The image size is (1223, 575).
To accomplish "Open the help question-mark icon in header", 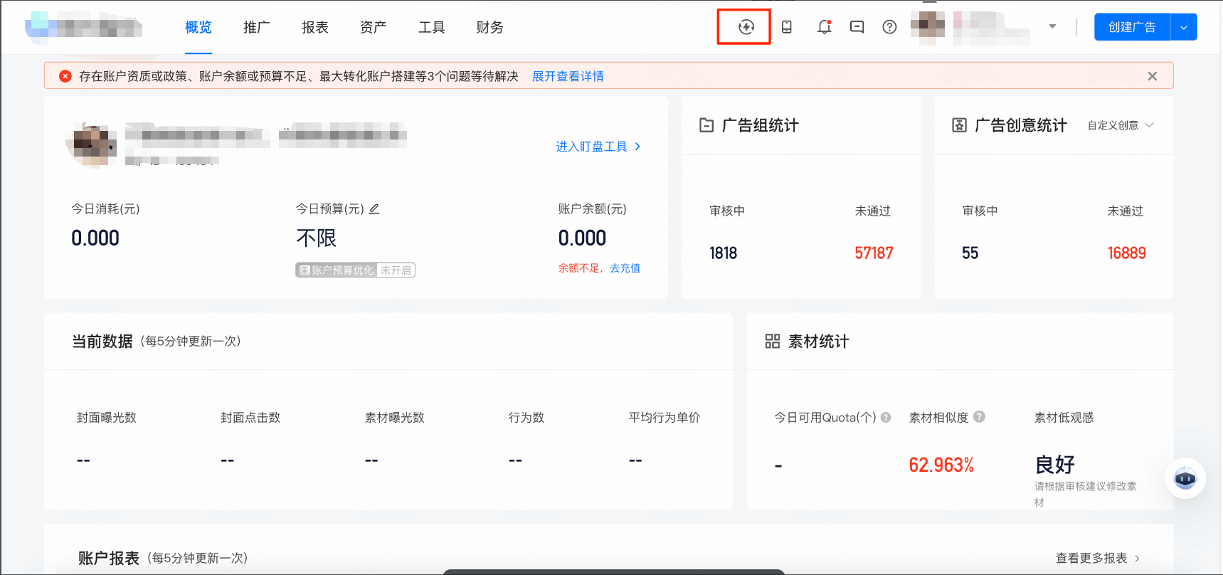I will click(889, 27).
